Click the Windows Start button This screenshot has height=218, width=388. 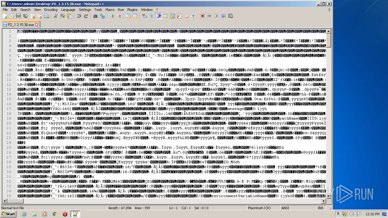click(x=8, y=214)
